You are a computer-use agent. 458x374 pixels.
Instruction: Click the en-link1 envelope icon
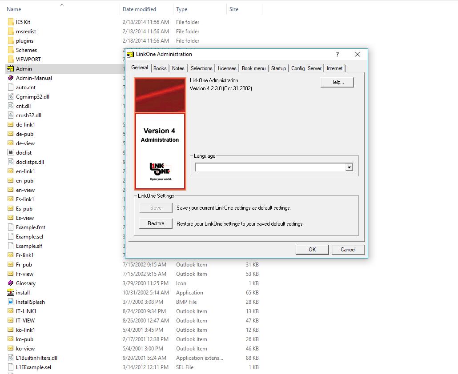(x=11, y=171)
